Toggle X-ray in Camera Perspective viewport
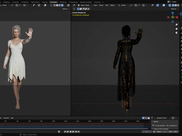182x136 pixels. pos(170,5)
